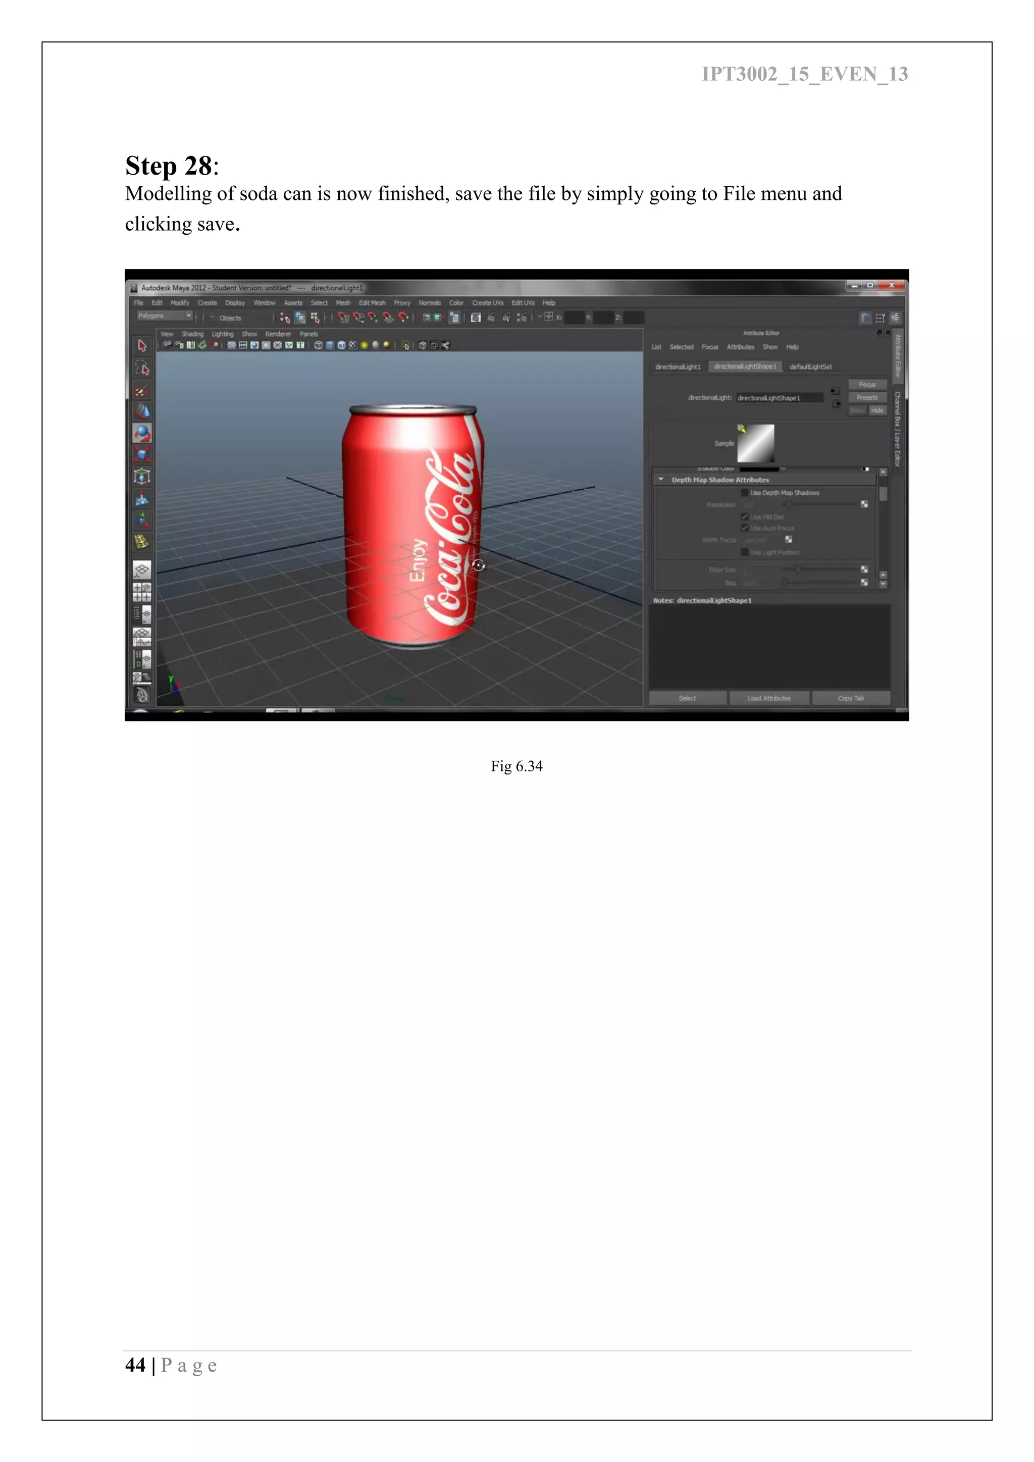Click the viewport Select Camera icon

(x=168, y=345)
